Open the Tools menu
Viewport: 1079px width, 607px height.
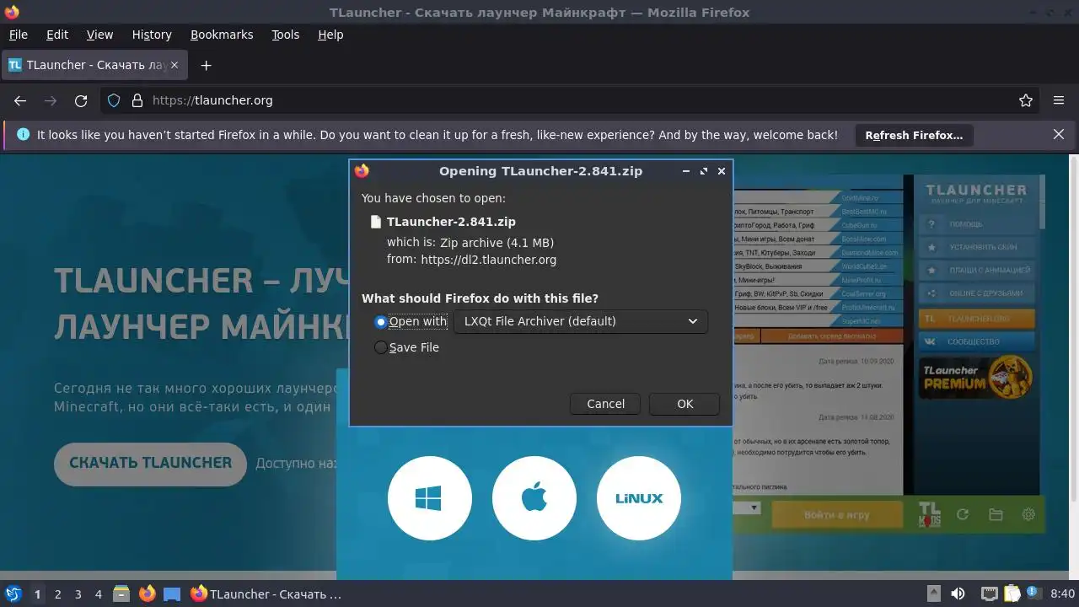pyautogui.click(x=285, y=35)
